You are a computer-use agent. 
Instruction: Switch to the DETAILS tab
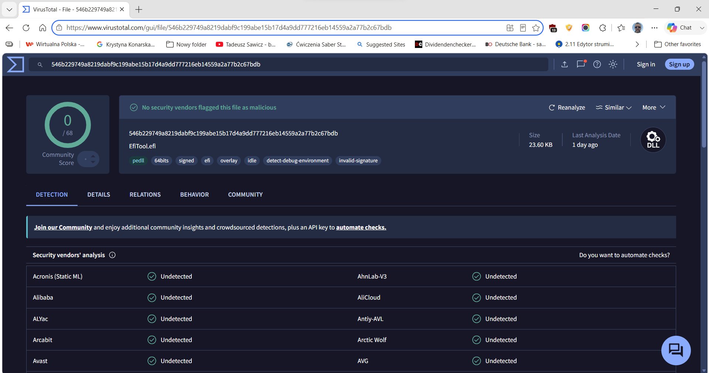pyautogui.click(x=99, y=194)
